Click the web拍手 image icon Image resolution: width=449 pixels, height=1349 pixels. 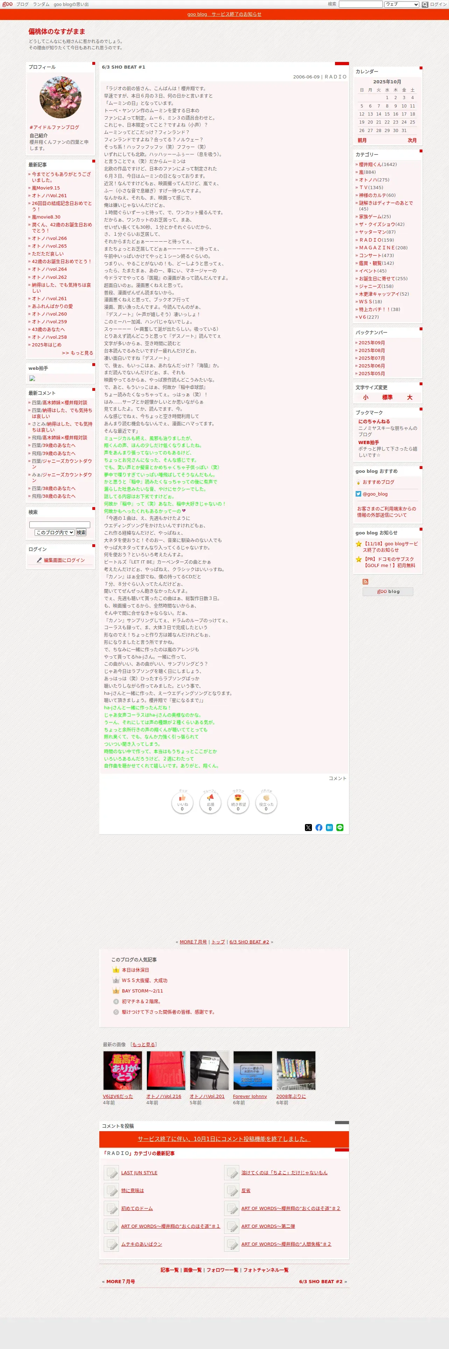tap(32, 378)
